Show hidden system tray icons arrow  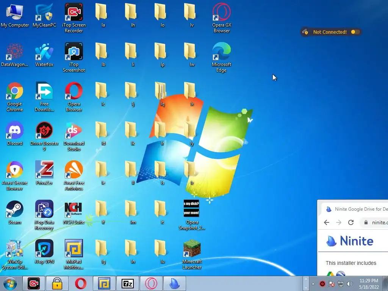click(313, 284)
